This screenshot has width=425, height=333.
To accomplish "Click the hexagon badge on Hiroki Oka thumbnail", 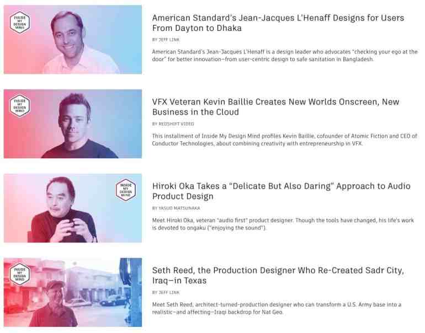I will (126, 190).
